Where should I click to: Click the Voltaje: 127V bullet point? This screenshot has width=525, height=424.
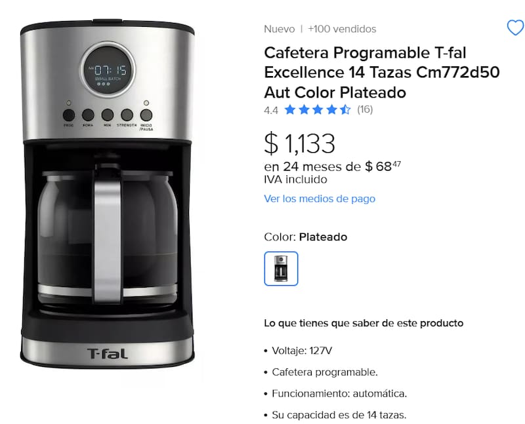(301, 351)
